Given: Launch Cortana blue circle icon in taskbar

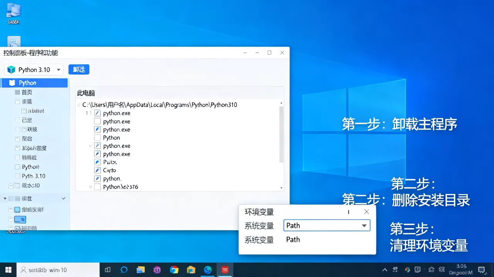Looking at the screenshot, I should click(124, 270).
